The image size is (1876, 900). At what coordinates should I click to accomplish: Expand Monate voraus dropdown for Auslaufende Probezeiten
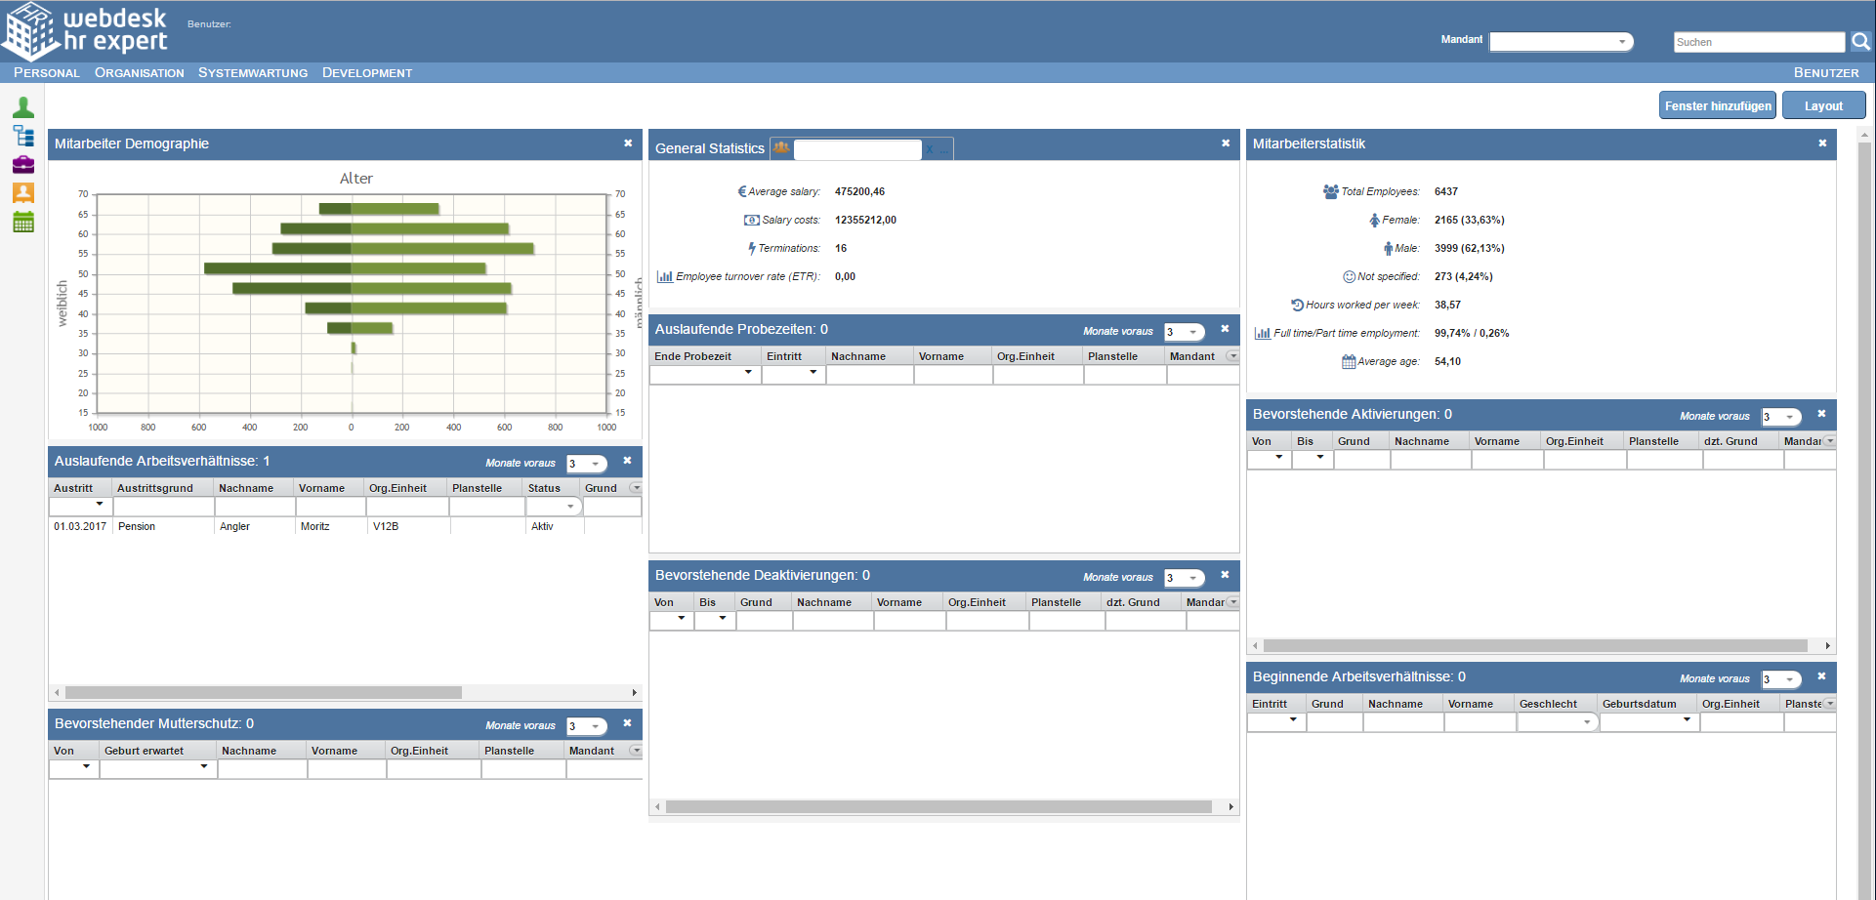point(1192,332)
